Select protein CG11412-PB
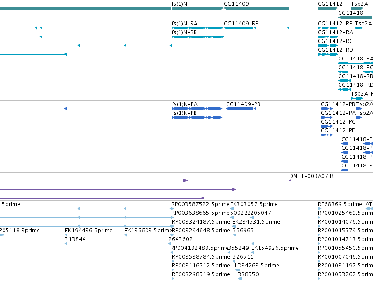The image size is (373, 281). point(338,104)
